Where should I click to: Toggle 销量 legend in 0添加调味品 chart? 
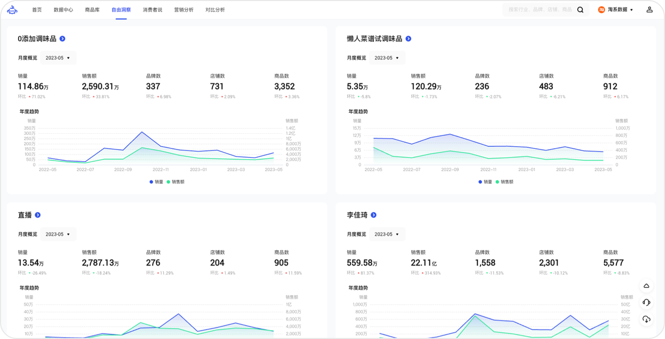156,182
